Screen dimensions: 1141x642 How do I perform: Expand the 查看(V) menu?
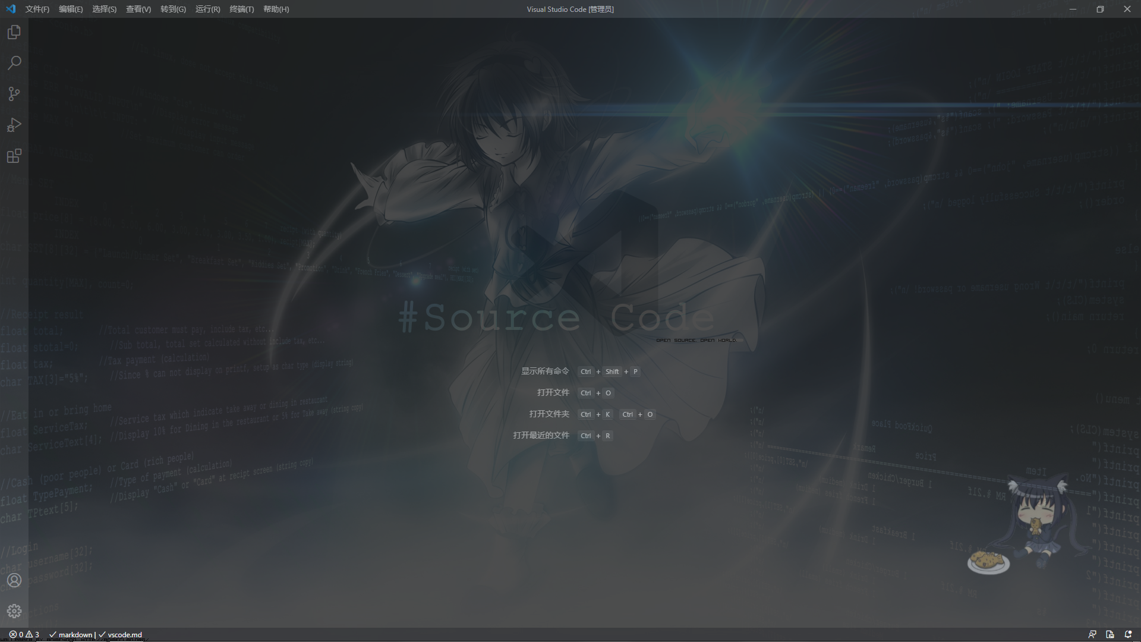[x=138, y=9]
